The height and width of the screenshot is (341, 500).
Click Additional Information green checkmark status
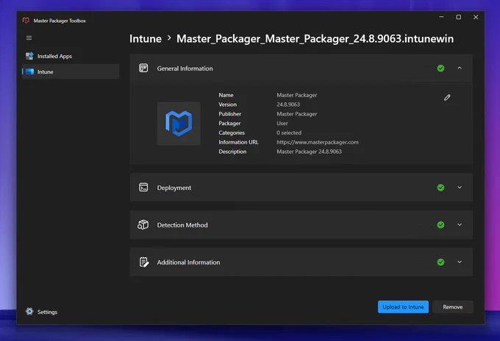[440, 262]
